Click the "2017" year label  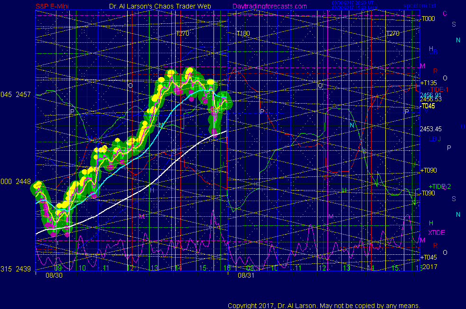pyautogui.click(x=430, y=267)
